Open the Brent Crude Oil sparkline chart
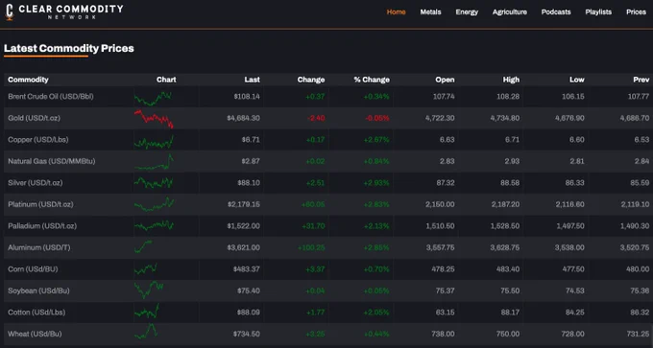This screenshot has height=348, width=653. pyautogui.click(x=153, y=98)
